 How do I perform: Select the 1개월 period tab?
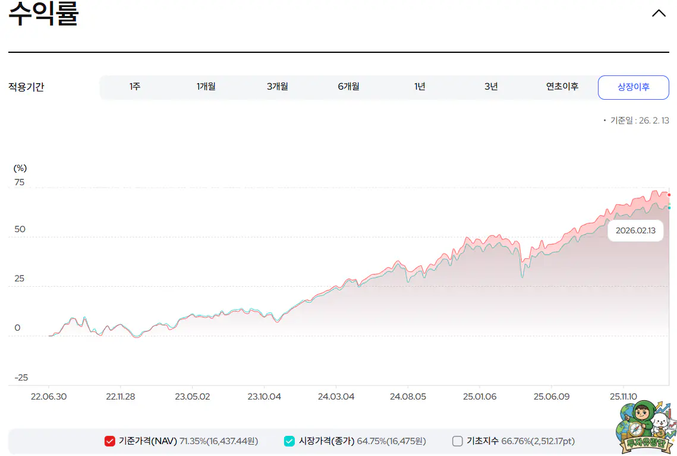pos(206,87)
